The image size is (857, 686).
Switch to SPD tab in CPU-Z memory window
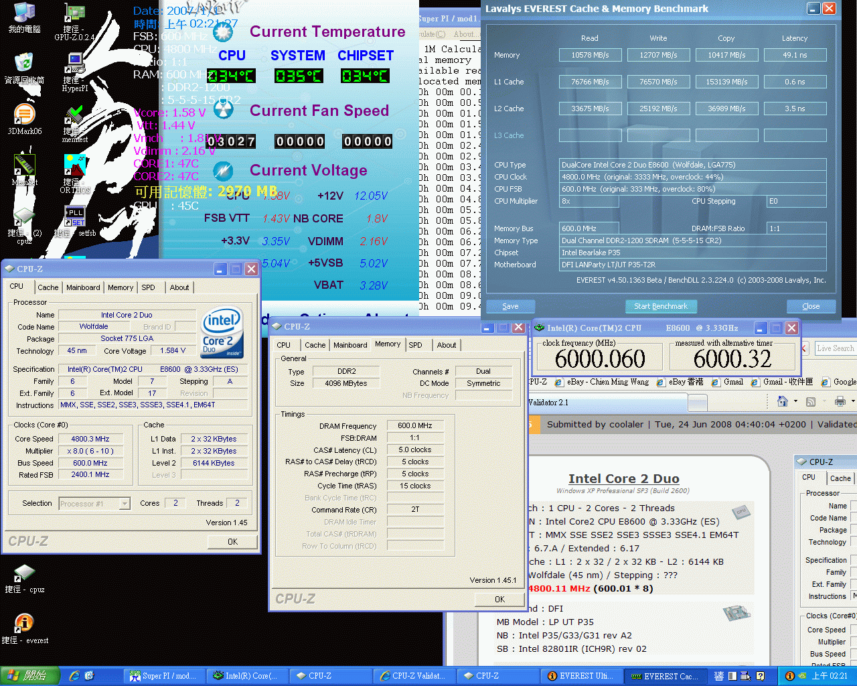[415, 345]
